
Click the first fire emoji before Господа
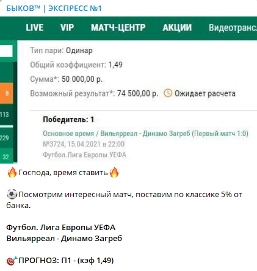pos(12,172)
